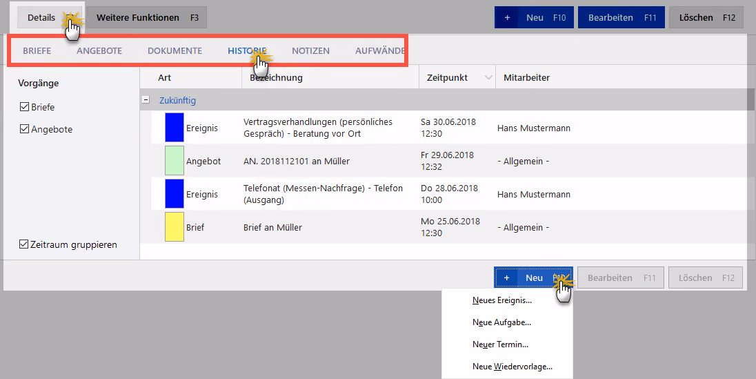Switch to the AUFWÄNDE tab

click(380, 50)
